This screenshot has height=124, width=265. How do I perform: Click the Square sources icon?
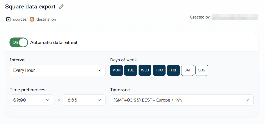tap(8, 19)
